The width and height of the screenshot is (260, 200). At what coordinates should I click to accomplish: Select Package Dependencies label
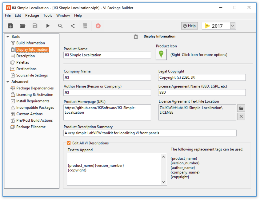pyautogui.click(x=35, y=88)
